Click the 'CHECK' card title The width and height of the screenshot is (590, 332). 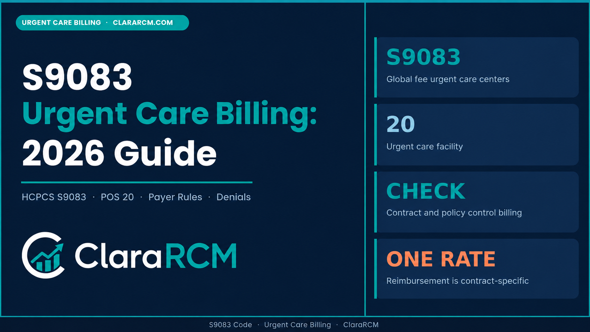point(426,191)
